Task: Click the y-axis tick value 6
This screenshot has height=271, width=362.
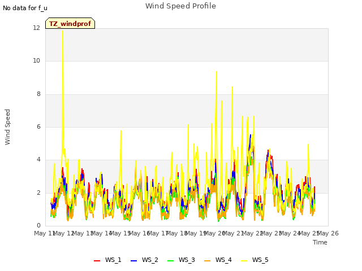Action: tap(38, 126)
